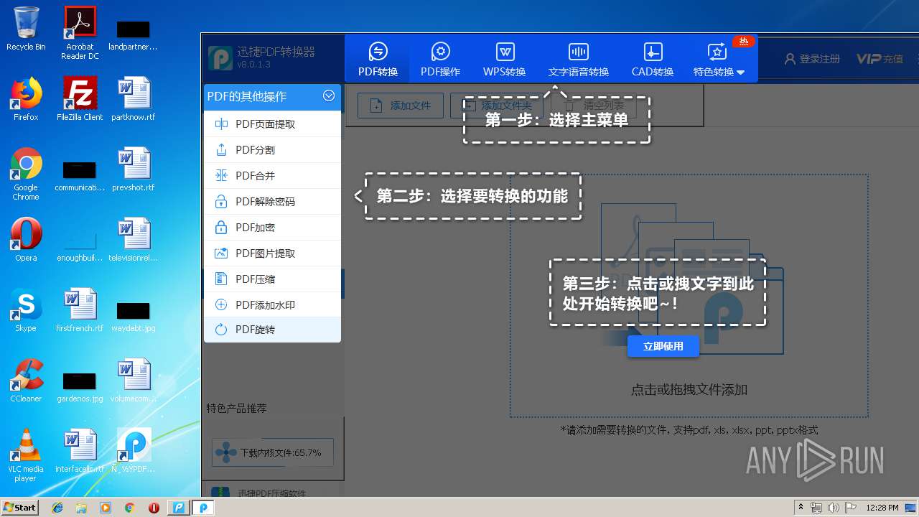Click the volume icon in the system tray

tap(834, 508)
